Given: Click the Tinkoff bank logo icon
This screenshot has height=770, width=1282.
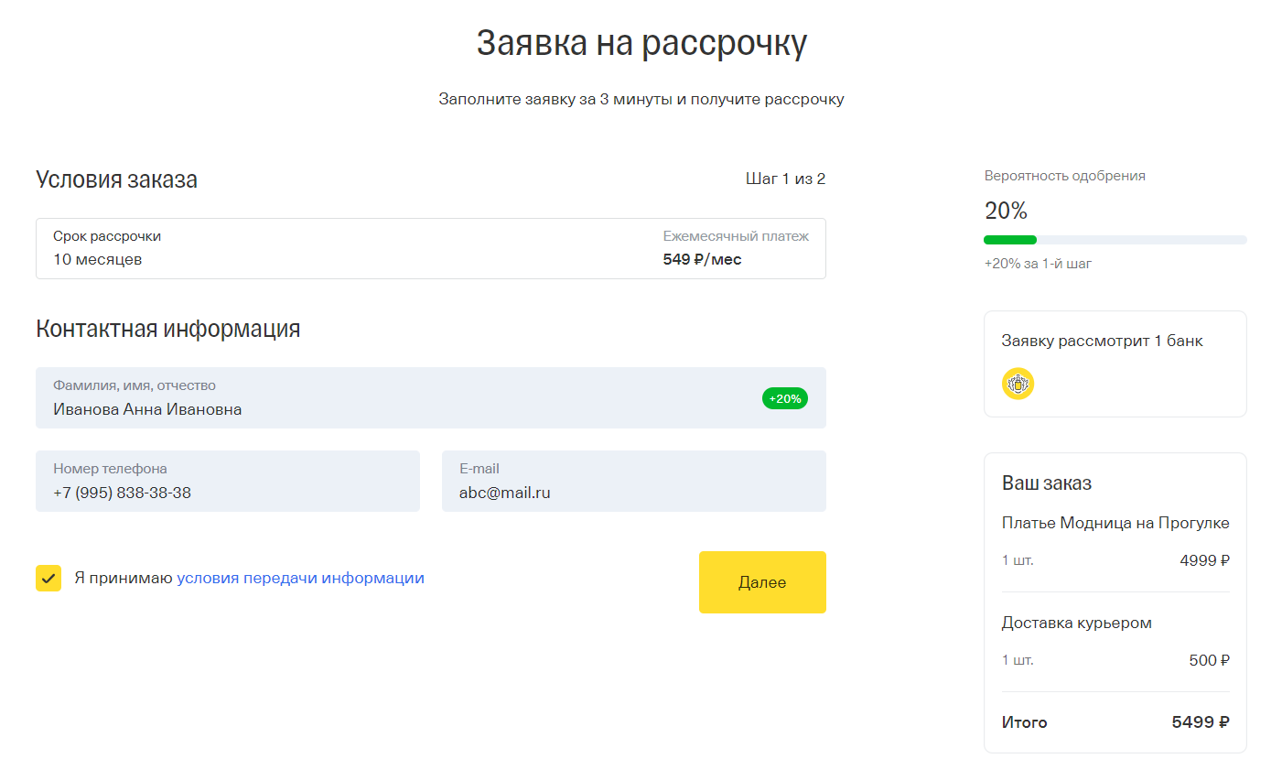Looking at the screenshot, I should pos(1018,384).
